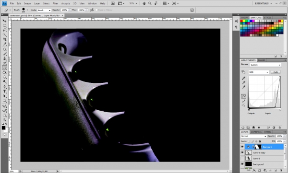Click the on-image adjustment hand tool
The width and height of the screenshot is (288, 173).
[243, 72]
